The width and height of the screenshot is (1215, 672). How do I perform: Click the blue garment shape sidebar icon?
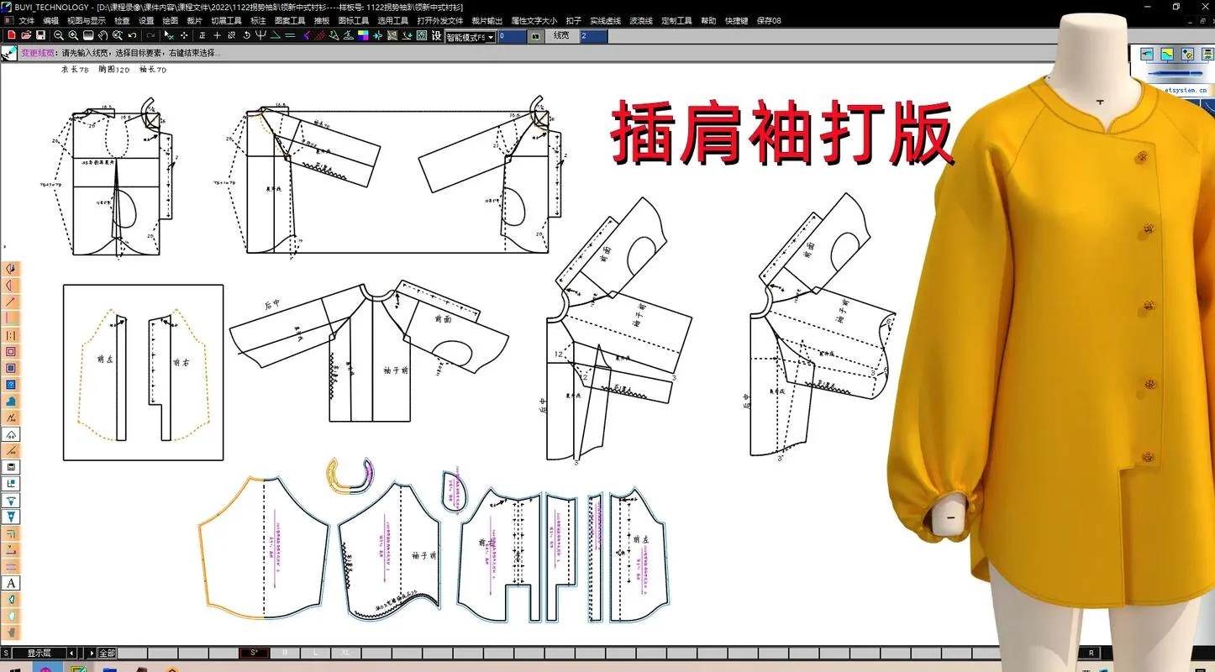pos(12,401)
